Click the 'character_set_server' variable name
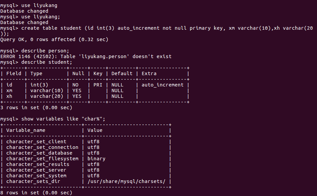This screenshot has height=196, width=317. [x=36, y=170]
